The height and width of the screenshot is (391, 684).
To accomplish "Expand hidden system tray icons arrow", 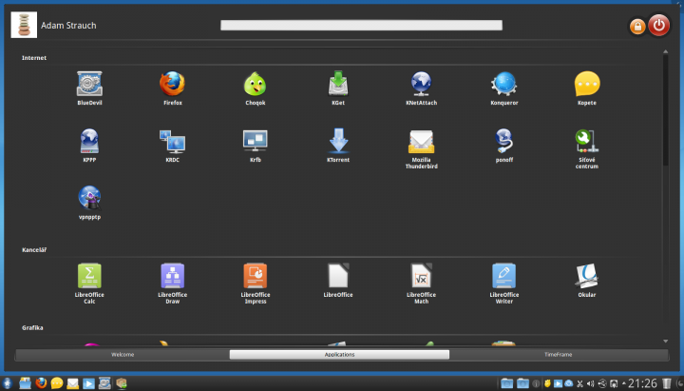I will point(624,383).
